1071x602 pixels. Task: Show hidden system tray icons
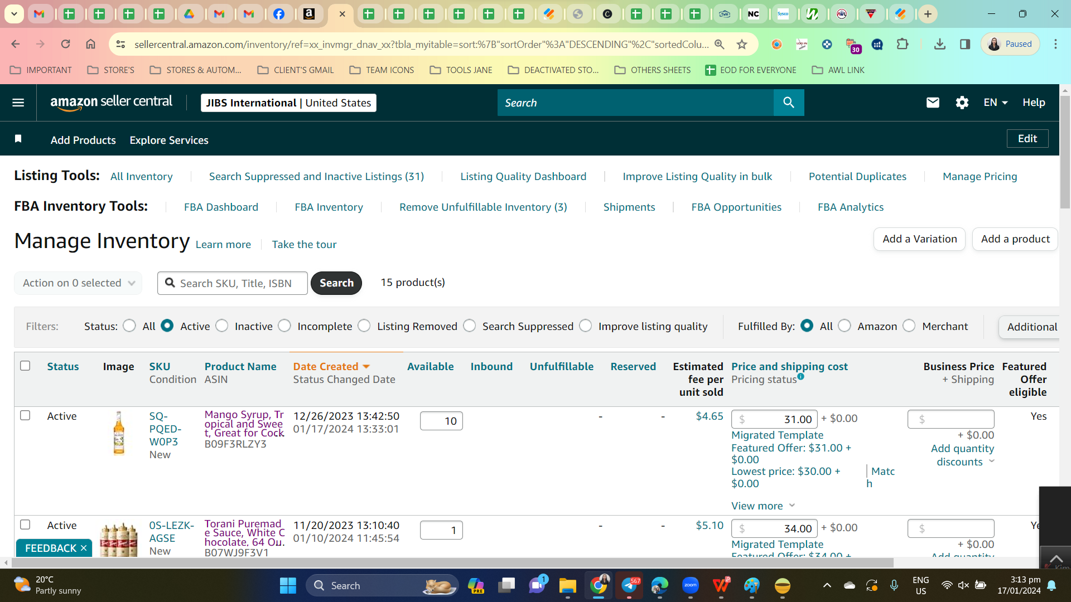(827, 585)
